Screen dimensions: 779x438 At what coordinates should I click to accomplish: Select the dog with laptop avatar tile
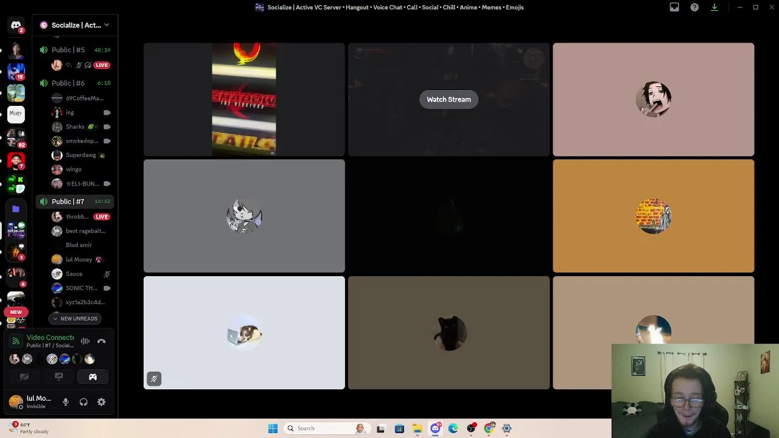pos(244,333)
